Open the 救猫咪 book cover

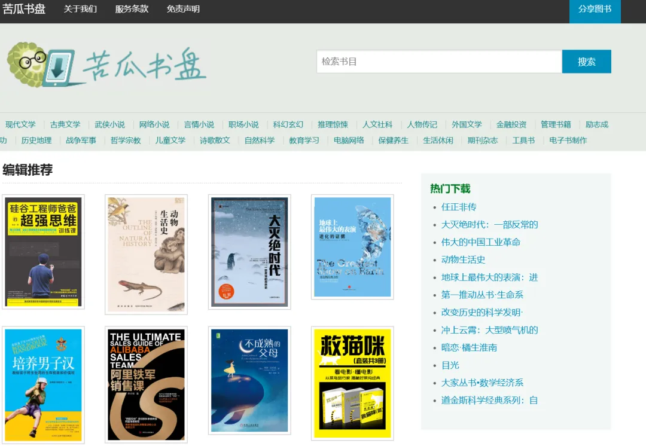352,383
